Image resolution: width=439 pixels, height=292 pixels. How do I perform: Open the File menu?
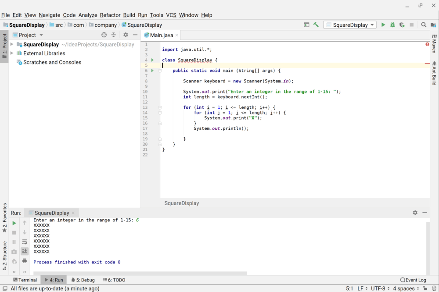pos(5,15)
